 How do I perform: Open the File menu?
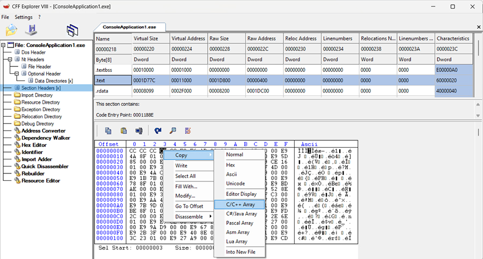pyautogui.click(x=5, y=17)
